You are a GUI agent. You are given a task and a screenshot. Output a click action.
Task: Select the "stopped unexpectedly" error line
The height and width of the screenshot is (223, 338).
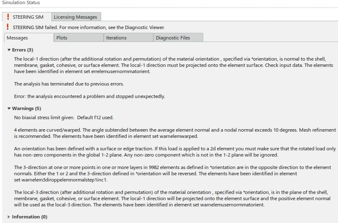click(90, 96)
